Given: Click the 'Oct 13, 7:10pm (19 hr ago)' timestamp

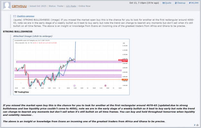Looking at the screenshot, I should [144, 3].
